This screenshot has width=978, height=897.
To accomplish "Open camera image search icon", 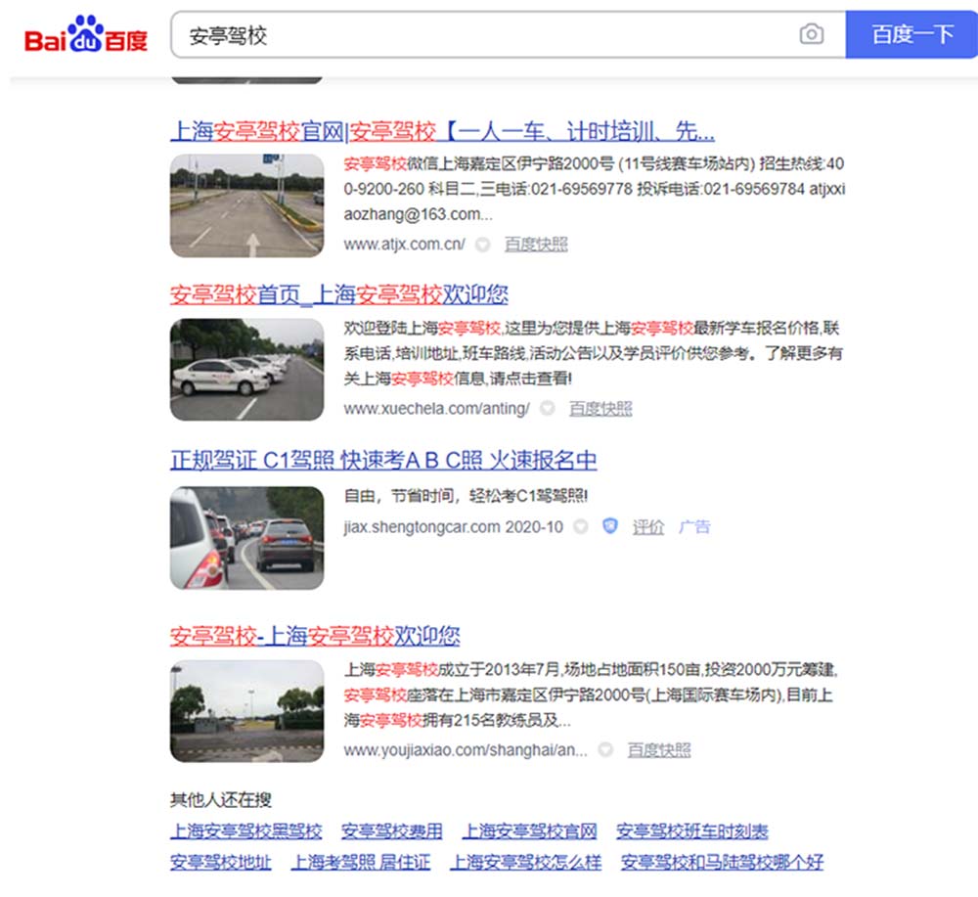I will [811, 35].
